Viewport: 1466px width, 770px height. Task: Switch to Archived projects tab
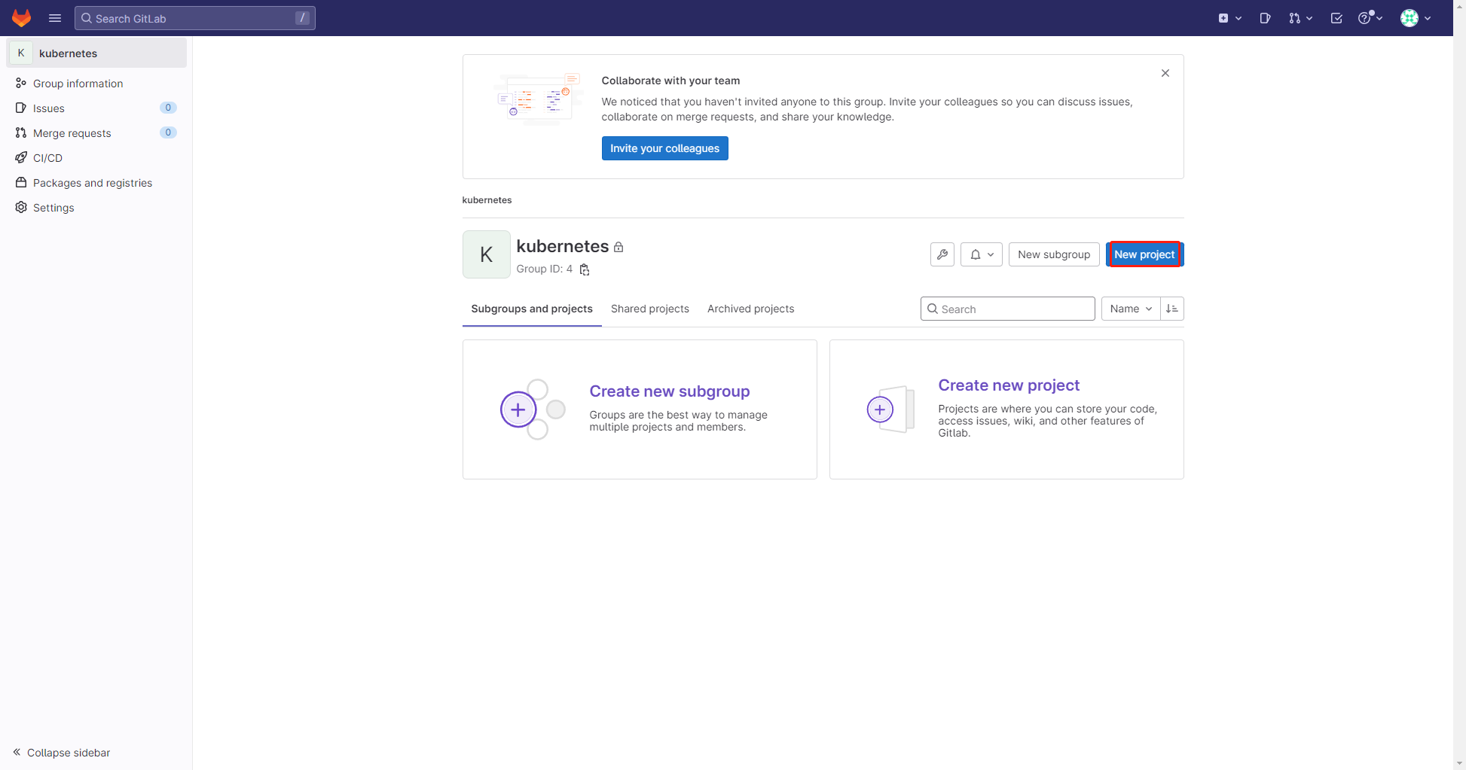coord(751,309)
